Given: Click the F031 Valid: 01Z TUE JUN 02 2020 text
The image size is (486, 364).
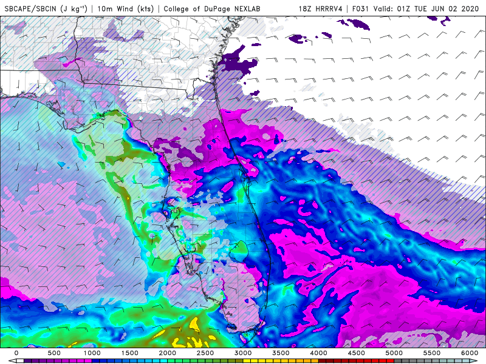Looking at the screenshot, I should coord(416,8).
